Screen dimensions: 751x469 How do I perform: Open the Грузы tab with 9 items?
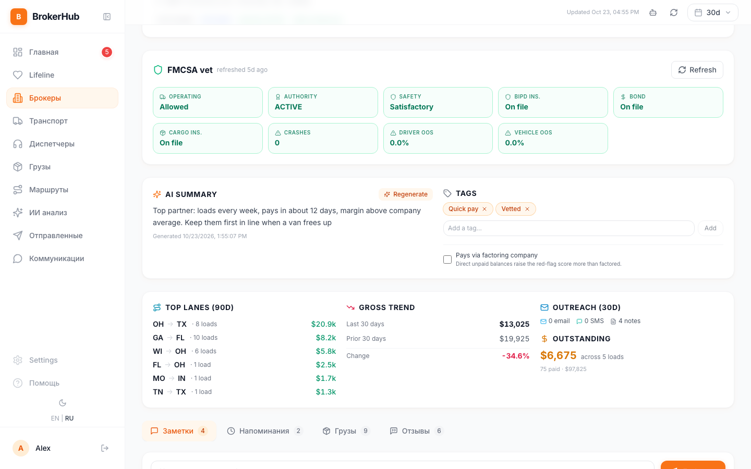tap(346, 431)
